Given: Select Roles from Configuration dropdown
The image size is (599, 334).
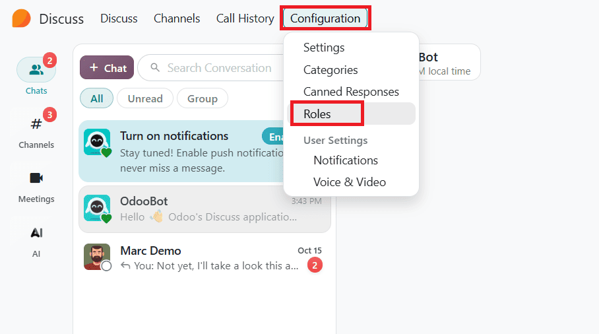Looking at the screenshot, I should coord(351,114).
